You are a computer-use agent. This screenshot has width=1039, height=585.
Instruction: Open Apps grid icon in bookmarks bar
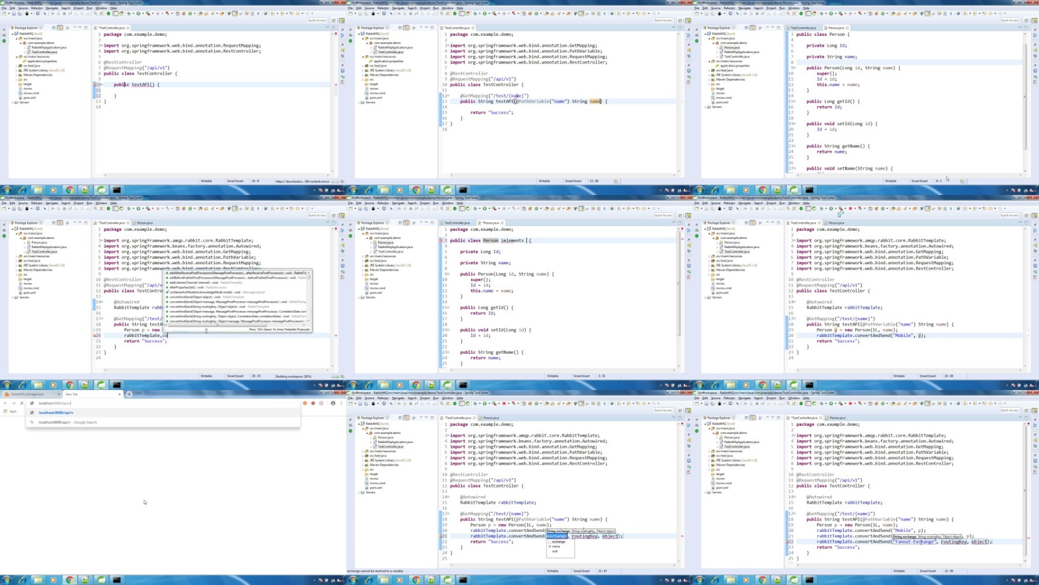coord(6,411)
